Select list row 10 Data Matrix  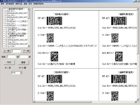[15, 28]
